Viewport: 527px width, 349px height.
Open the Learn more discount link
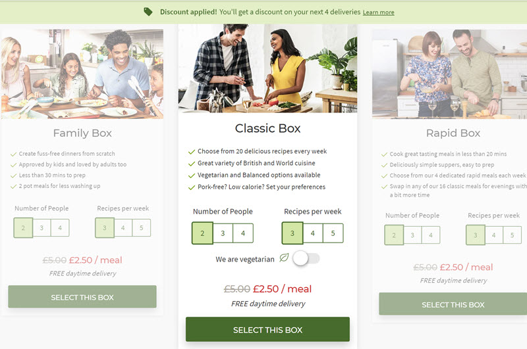[378, 12]
